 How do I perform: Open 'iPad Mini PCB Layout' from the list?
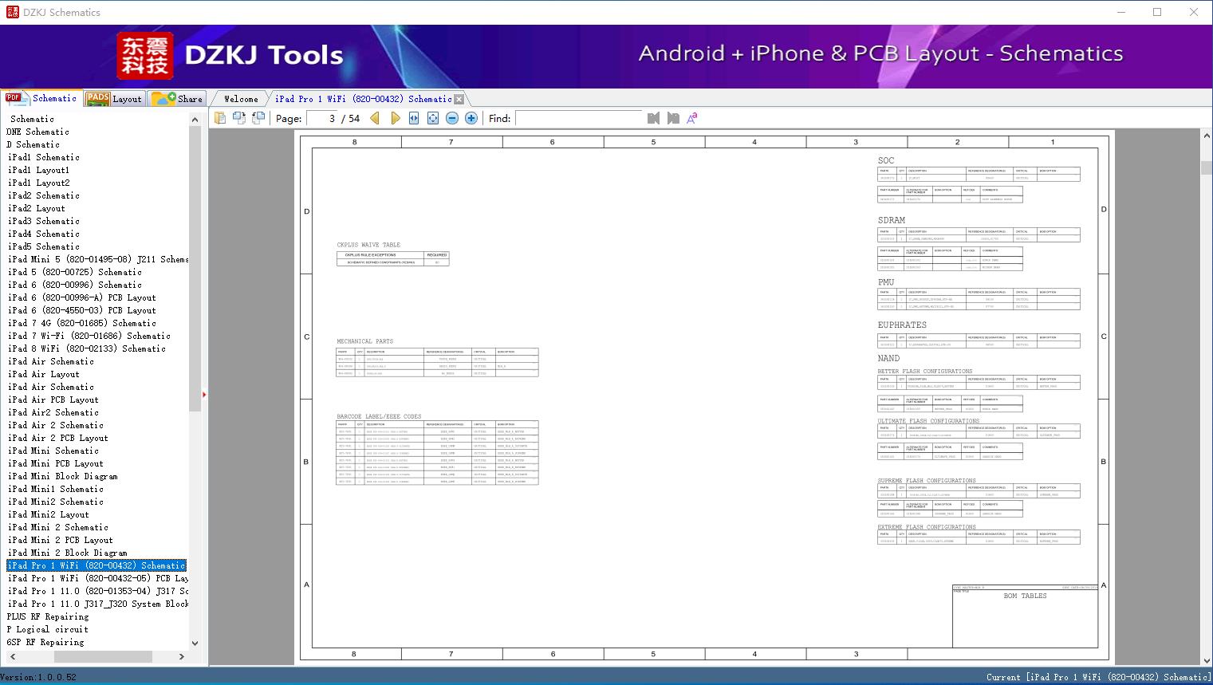tap(56, 463)
